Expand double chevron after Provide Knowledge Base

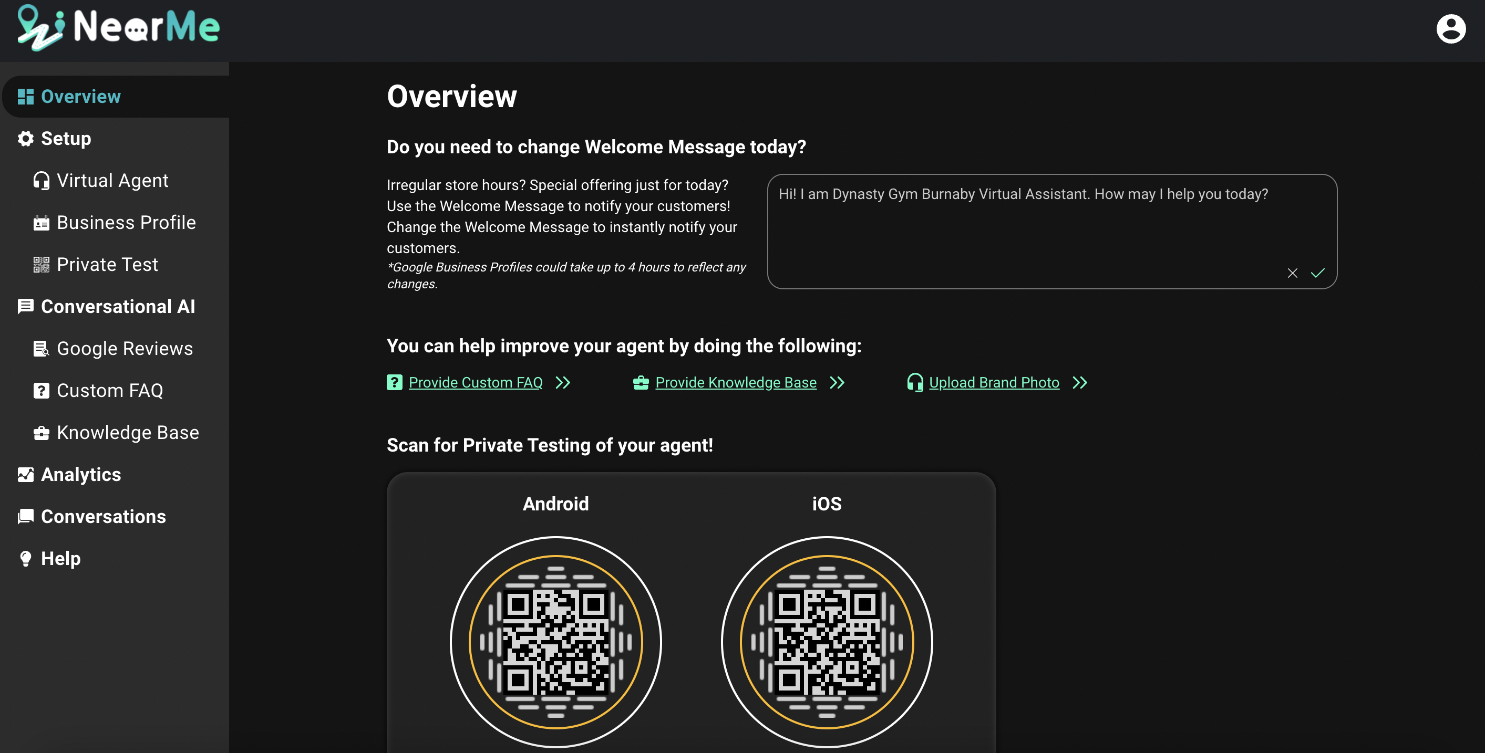click(837, 383)
